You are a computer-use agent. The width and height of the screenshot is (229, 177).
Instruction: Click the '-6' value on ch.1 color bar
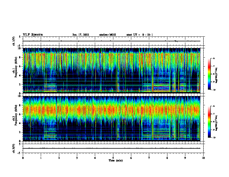pos(214,58)
